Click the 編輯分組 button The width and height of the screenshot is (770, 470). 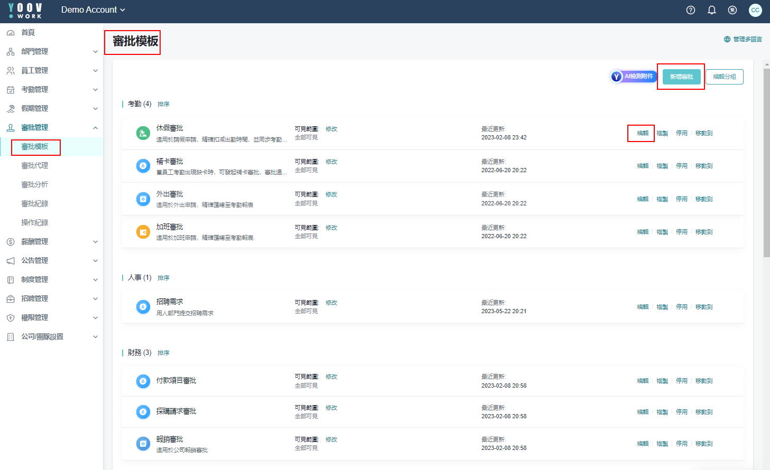tap(724, 77)
